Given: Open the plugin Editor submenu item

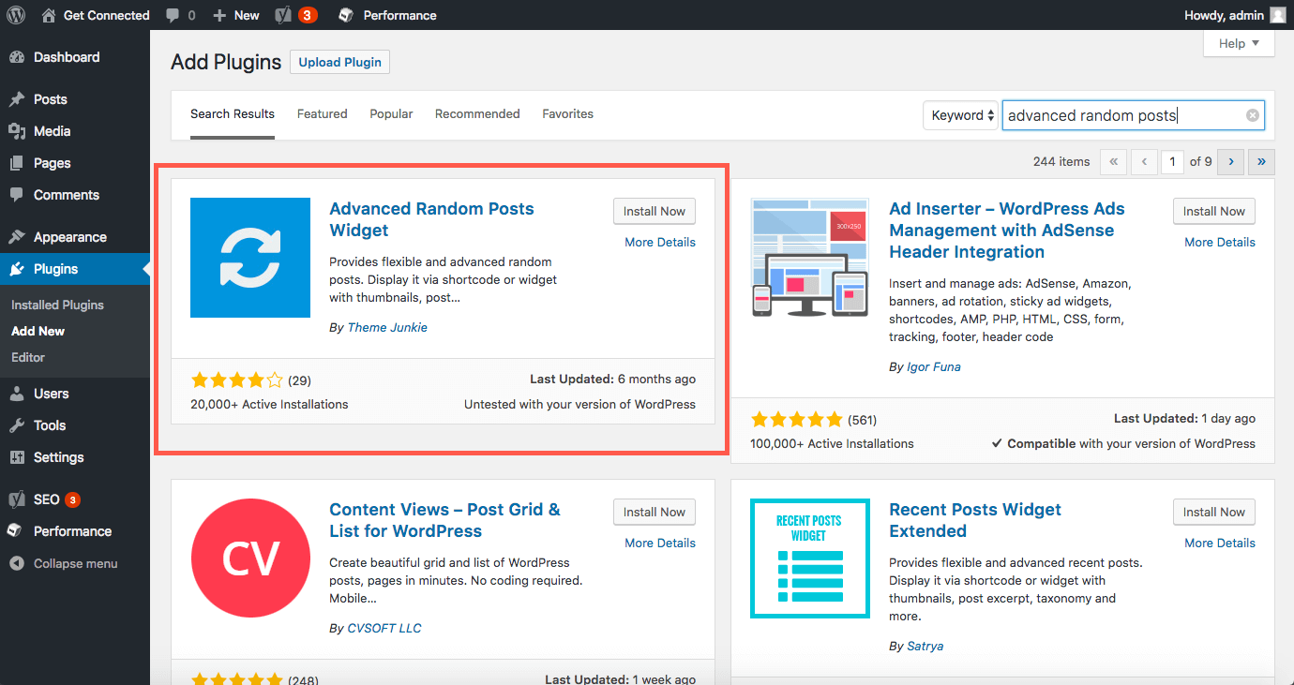Looking at the screenshot, I should 28,358.
